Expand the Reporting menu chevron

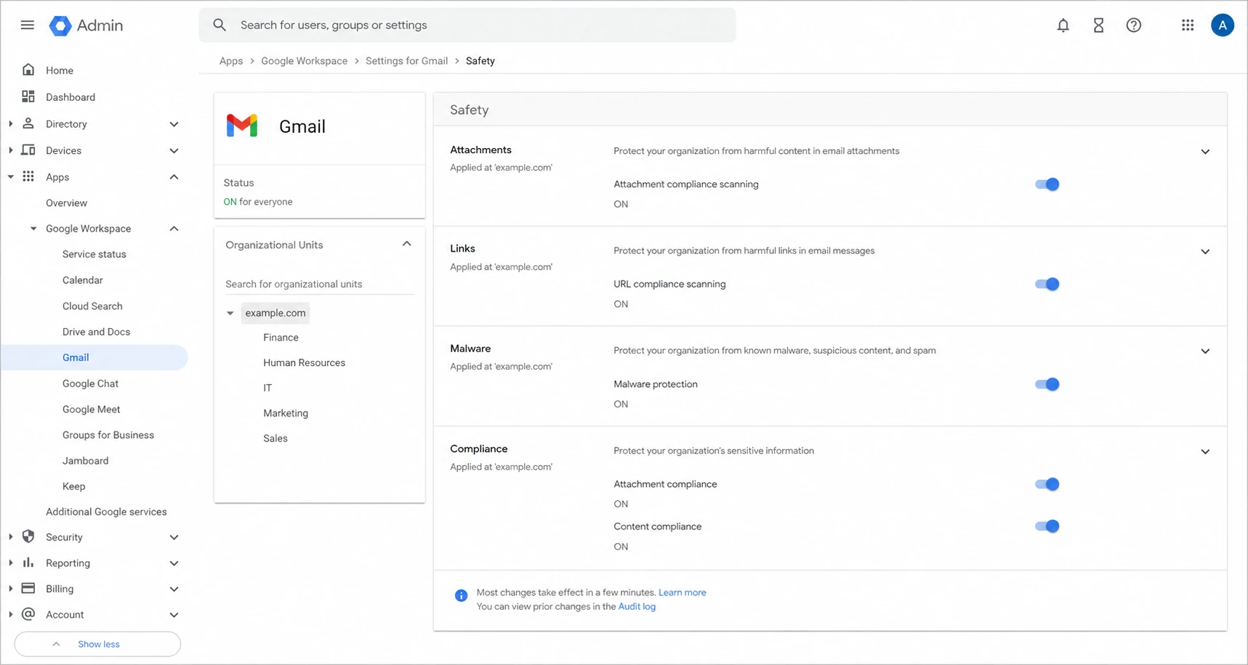(x=174, y=563)
